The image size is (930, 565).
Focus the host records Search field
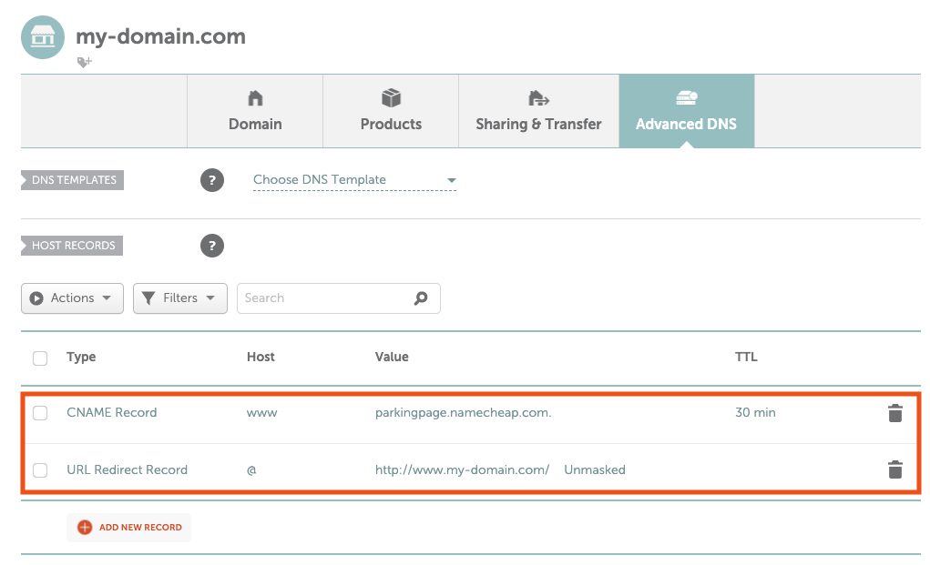(323, 298)
